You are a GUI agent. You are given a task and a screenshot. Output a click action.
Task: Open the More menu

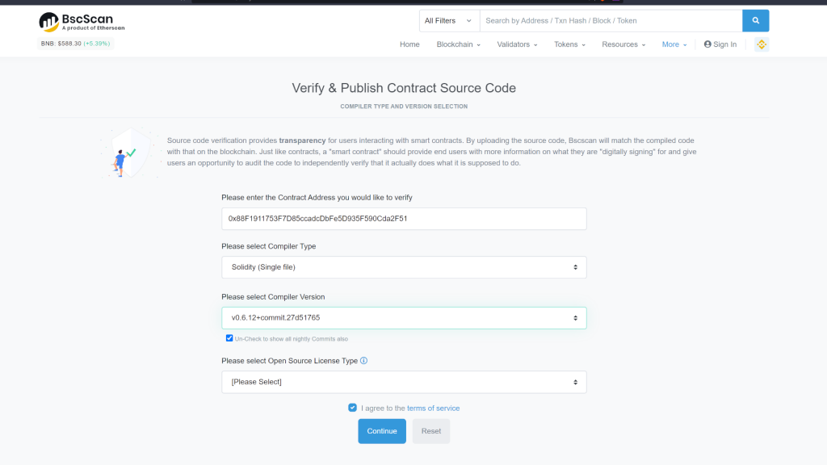click(x=674, y=44)
